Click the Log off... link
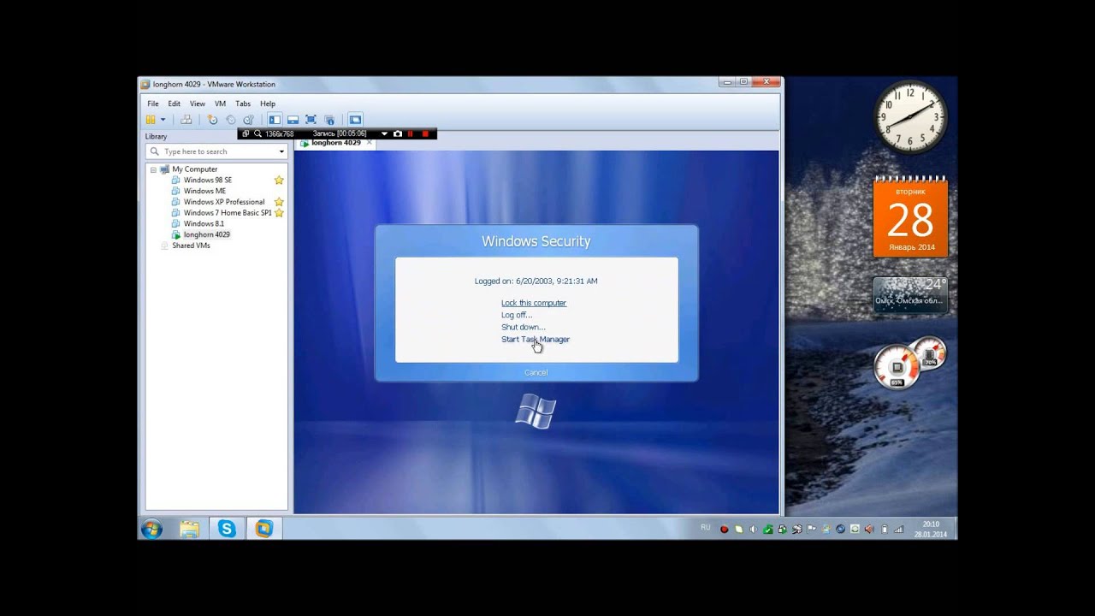This screenshot has height=616, width=1095. [x=517, y=315]
